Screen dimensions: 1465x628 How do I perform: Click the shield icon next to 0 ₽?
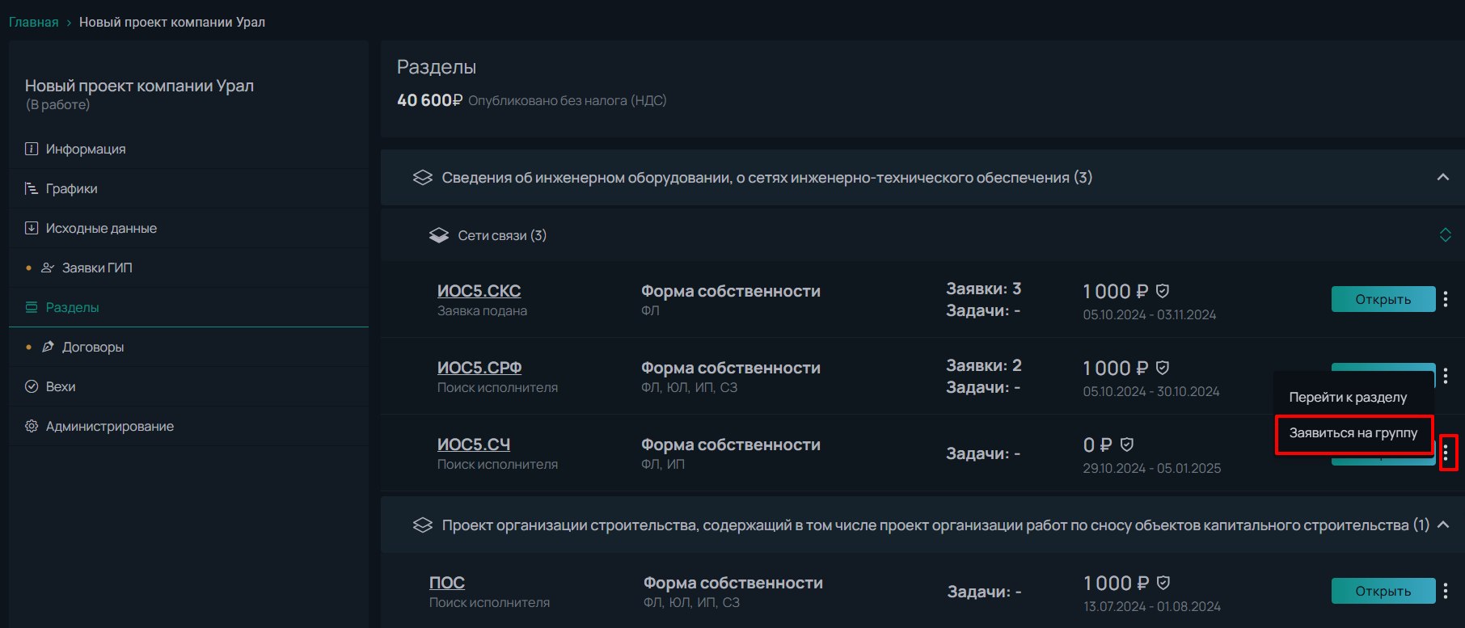click(x=1127, y=445)
